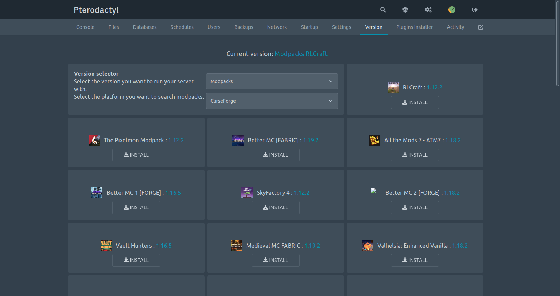
Task: Switch to the Console tab
Action: click(x=85, y=27)
